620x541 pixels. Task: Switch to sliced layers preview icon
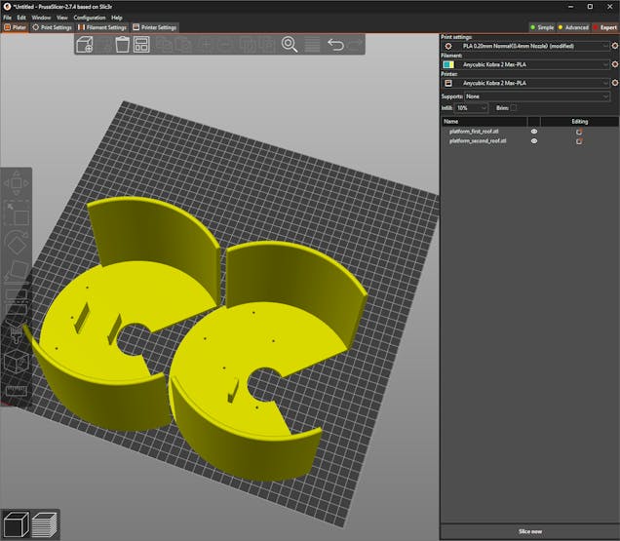click(x=44, y=523)
